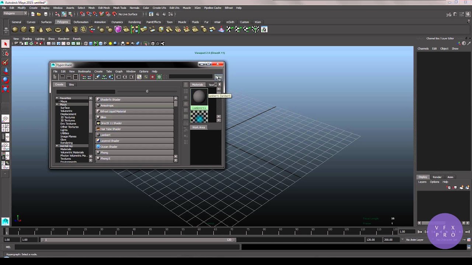Create a polygon cone from the shelf
The image size is (472, 265).
point(41,29)
